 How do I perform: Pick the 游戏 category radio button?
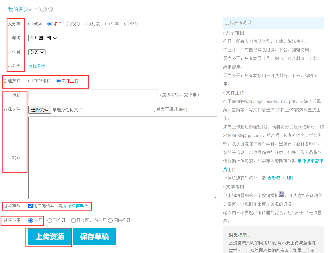coord(127,24)
